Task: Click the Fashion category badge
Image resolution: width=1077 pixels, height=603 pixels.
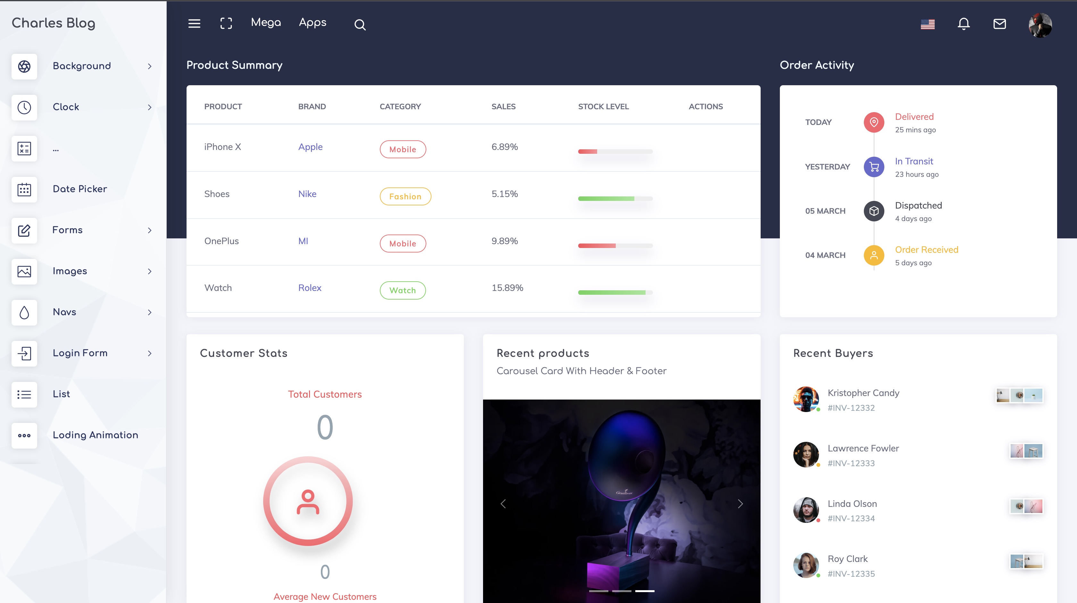Action: pos(405,196)
